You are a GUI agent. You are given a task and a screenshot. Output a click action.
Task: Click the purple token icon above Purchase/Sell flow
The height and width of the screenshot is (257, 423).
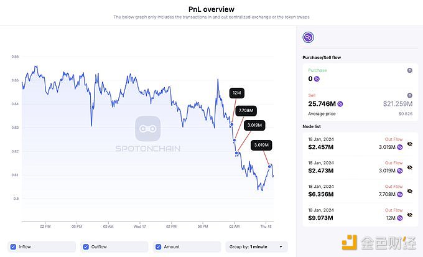pyautogui.click(x=308, y=38)
